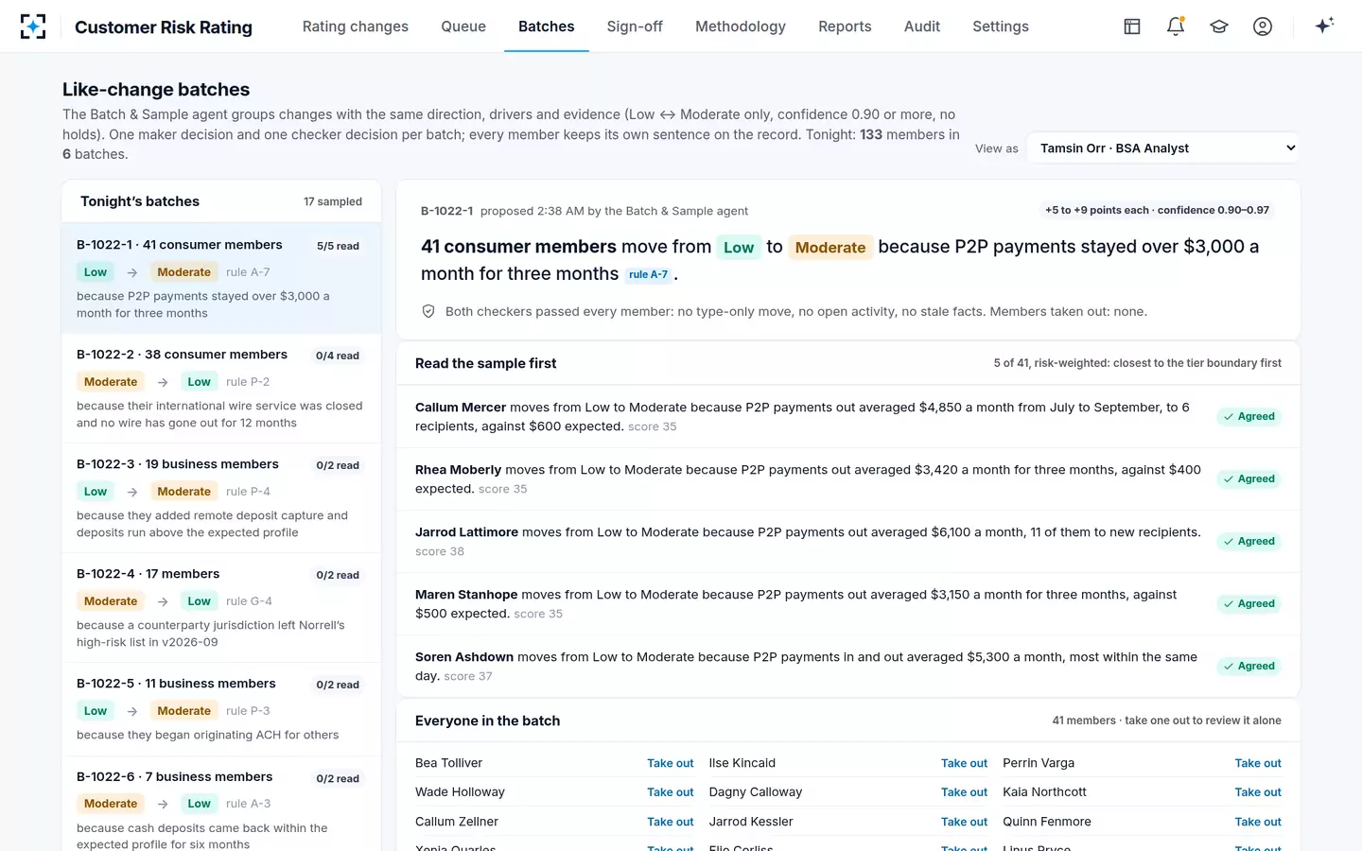
Task: Open the graduation cap training icon
Action: [1219, 26]
